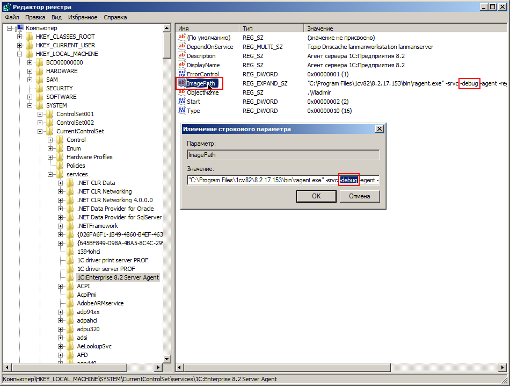Open the Файл menu

pos(12,17)
